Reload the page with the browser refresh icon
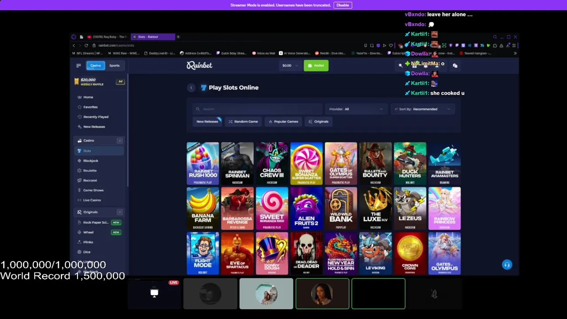The image size is (567, 319). tap(86, 45)
